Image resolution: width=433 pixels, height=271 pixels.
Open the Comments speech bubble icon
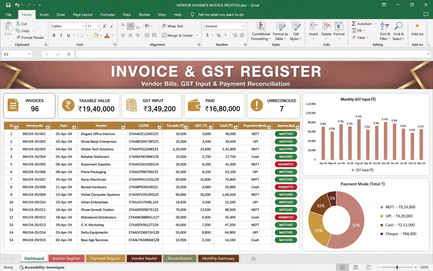click(426, 14)
